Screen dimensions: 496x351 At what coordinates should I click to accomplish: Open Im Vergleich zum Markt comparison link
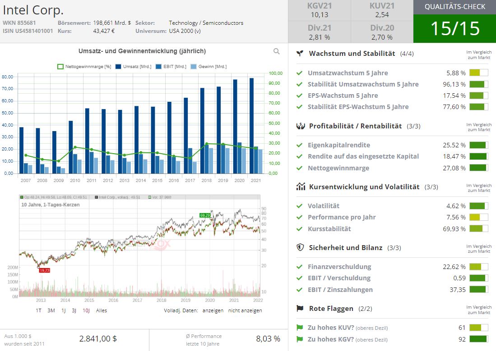click(x=479, y=53)
